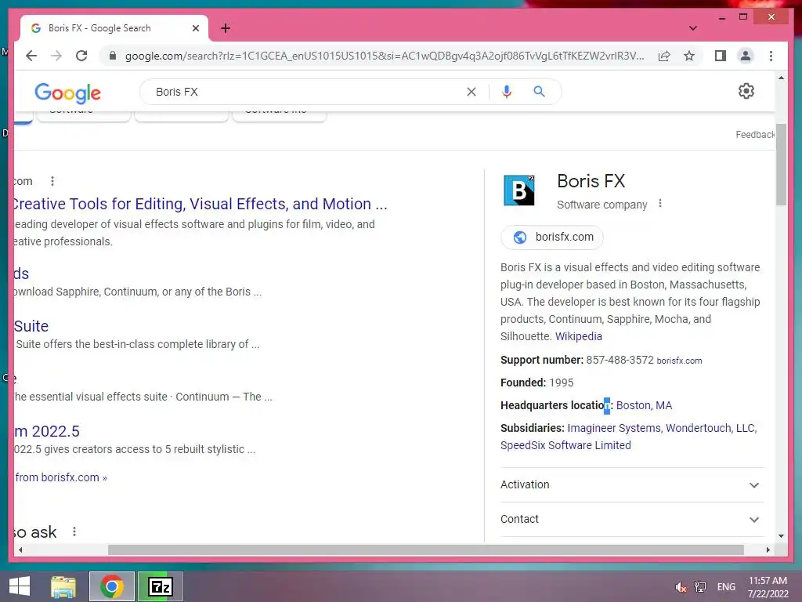Reload the Google search page
The height and width of the screenshot is (602, 802).
[x=81, y=56]
